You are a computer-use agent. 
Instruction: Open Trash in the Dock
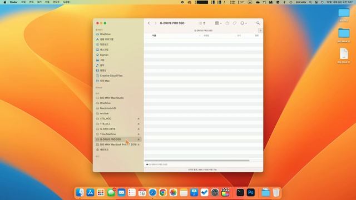click(x=276, y=193)
